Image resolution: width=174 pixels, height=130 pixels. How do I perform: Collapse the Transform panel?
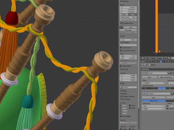coord(120,1)
